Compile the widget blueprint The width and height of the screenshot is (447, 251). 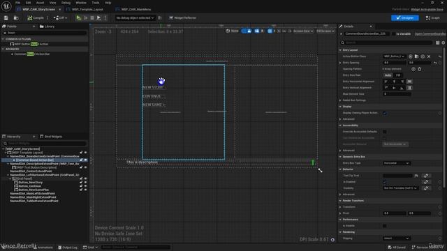pyautogui.click(x=36, y=18)
